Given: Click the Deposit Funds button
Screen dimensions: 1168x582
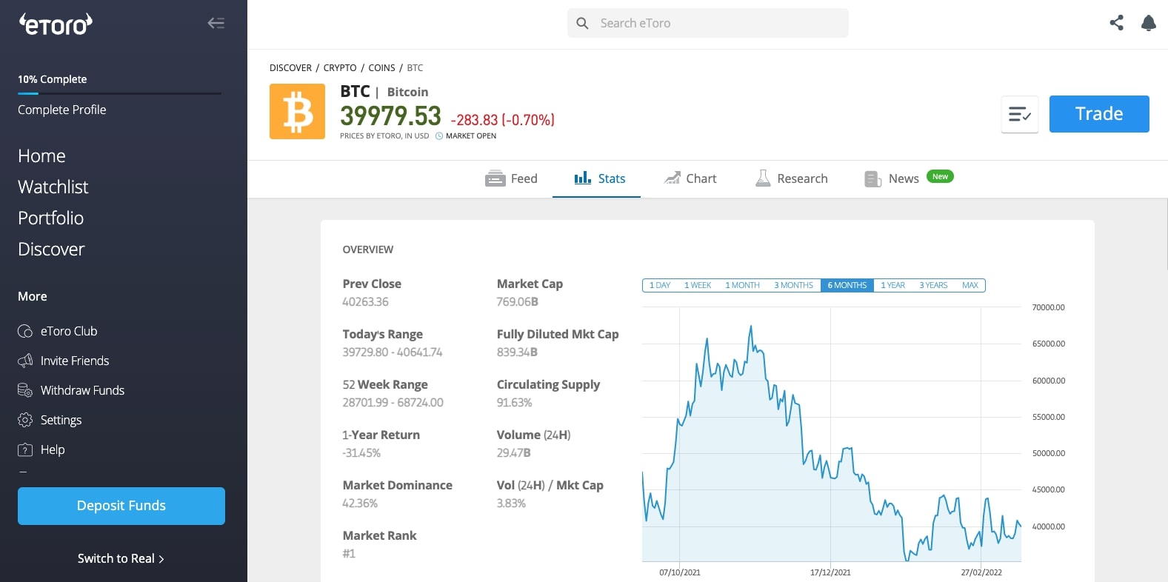Looking at the screenshot, I should point(121,506).
